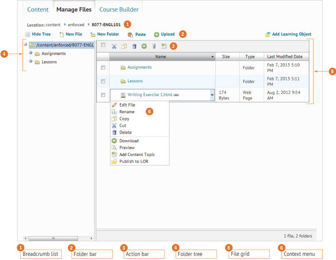The width and height of the screenshot is (336, 260).
Task: Select Assignments in the folder tree
Action: tap(54, 54)
